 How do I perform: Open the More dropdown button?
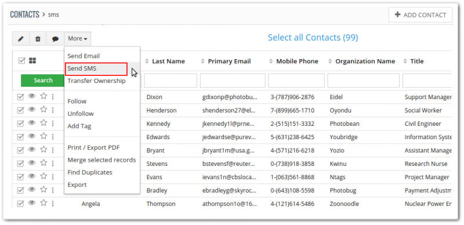(x=78, y=39)
